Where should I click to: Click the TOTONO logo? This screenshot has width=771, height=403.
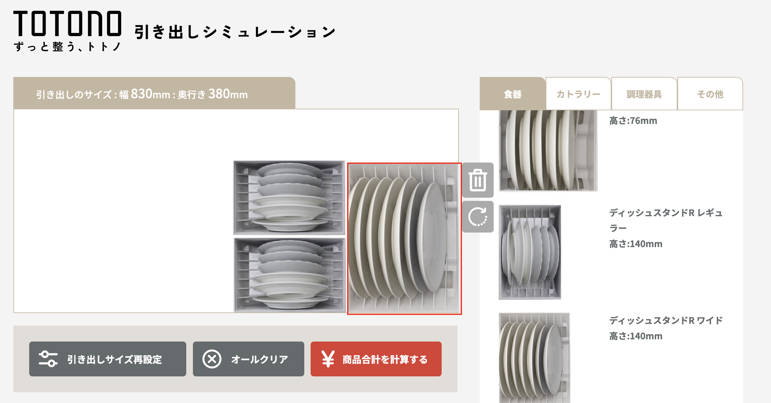(x=67, y=31)
